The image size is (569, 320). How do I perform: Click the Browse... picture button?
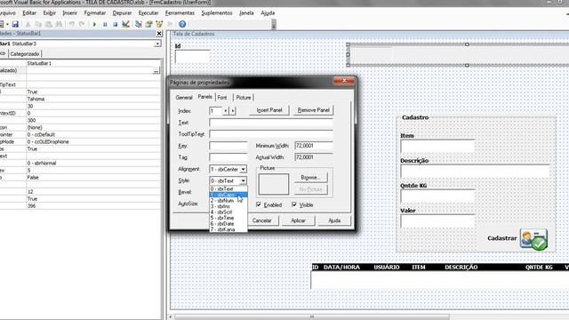[310, 178]
